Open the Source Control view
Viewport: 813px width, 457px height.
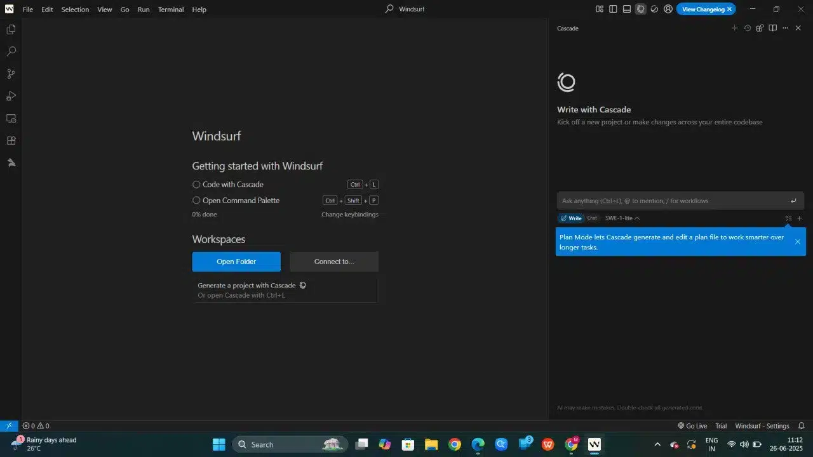[x=11, y=74]
